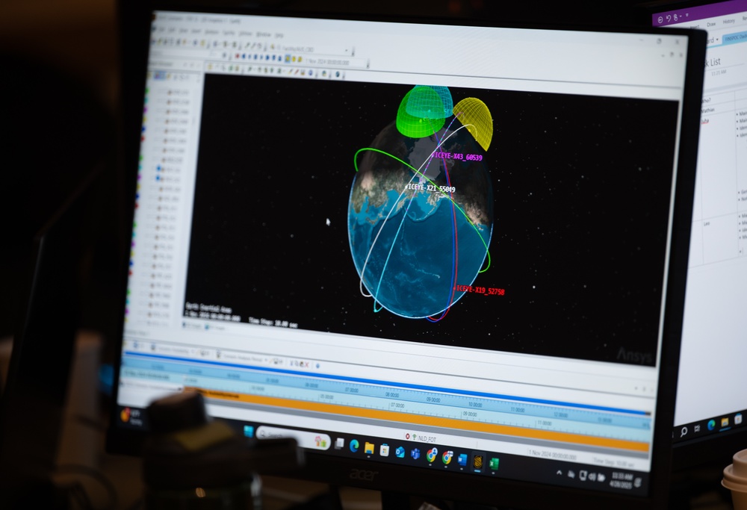This screenshot has width=747, height=510.
Task: Click the NLD_FOT label in the status bar
Action: point(427,439)
